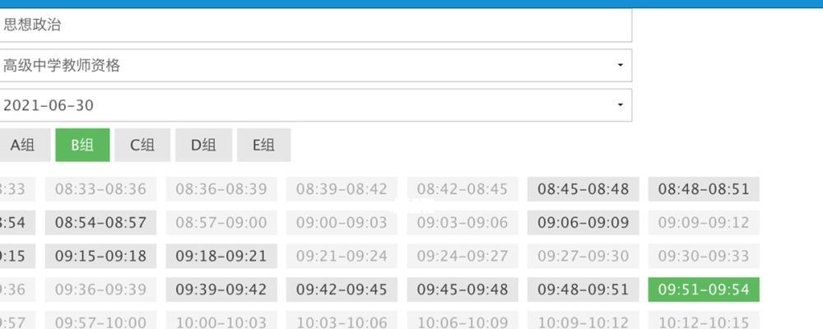Click the highlighted 09:51-09:54 slot

(x=704, y=290)
